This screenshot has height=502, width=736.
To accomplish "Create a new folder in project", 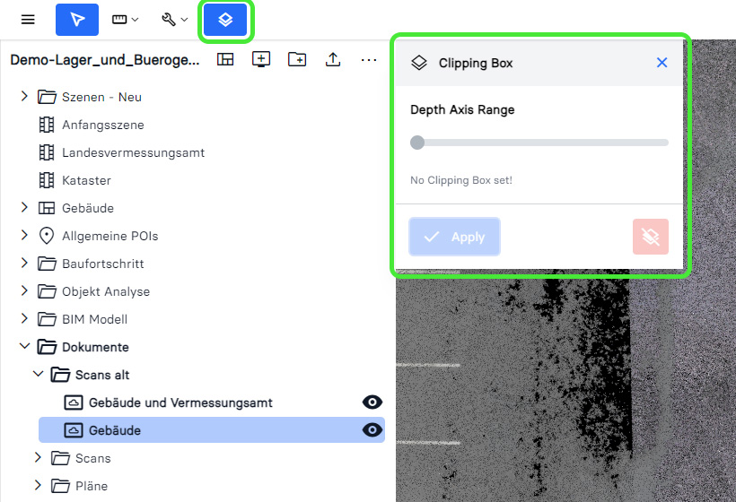I will click(x=297, y=59).
